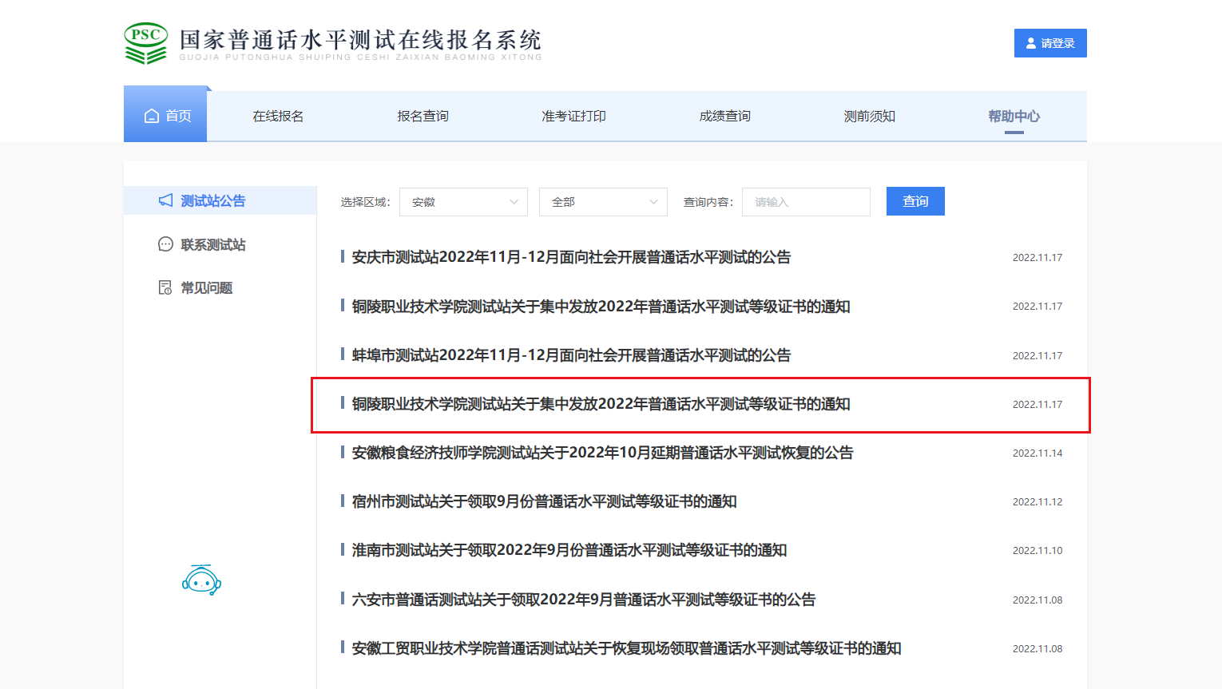The width and height of the screenshot is (1222, 689).
Task: Open the 安庆市测试站 announcement link
Action: (x=571, y=257)
